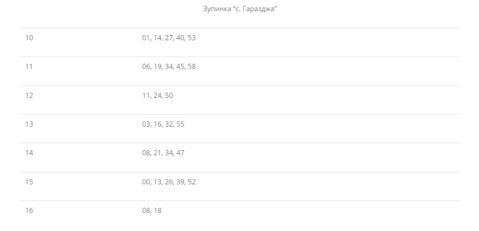Click minutes list 08, 21, 34, 47
479x231 pixels.
pos(163,153)
